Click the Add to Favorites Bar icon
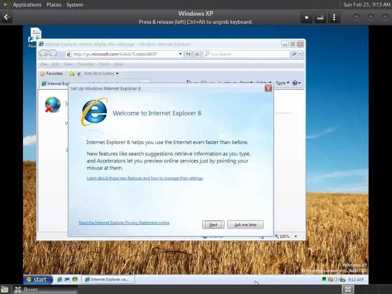 point(72,73)
